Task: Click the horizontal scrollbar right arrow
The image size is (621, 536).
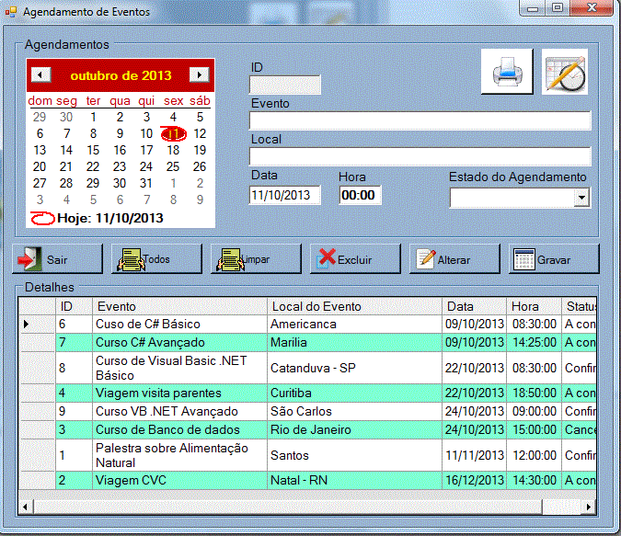Action: pyautogui.click(x=592, y=506)
